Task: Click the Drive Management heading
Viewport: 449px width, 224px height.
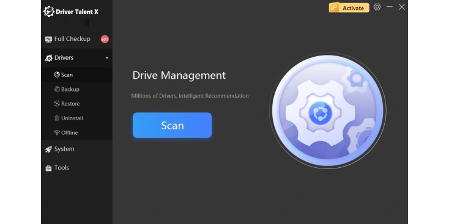Action: pos(179,76)
